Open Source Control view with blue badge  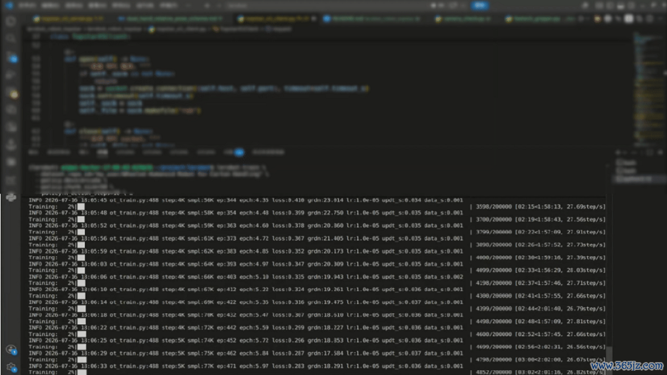(12, 57)
